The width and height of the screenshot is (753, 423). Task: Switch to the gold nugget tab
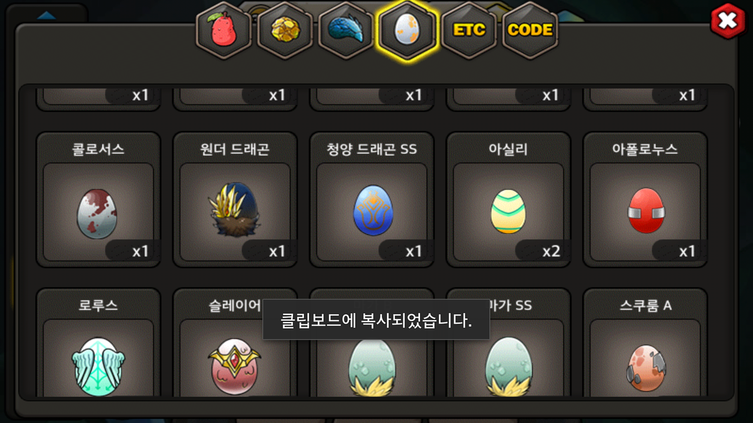click(x=285, y=30)
